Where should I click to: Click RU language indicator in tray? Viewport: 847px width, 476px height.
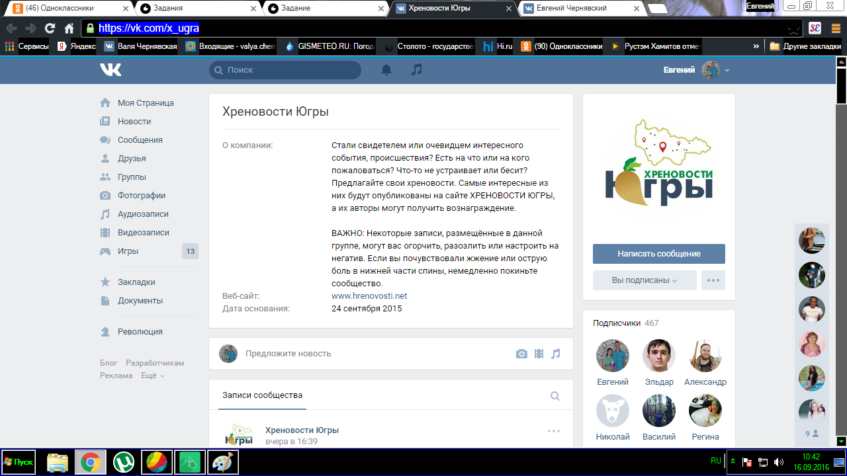[x=716, y=461]
